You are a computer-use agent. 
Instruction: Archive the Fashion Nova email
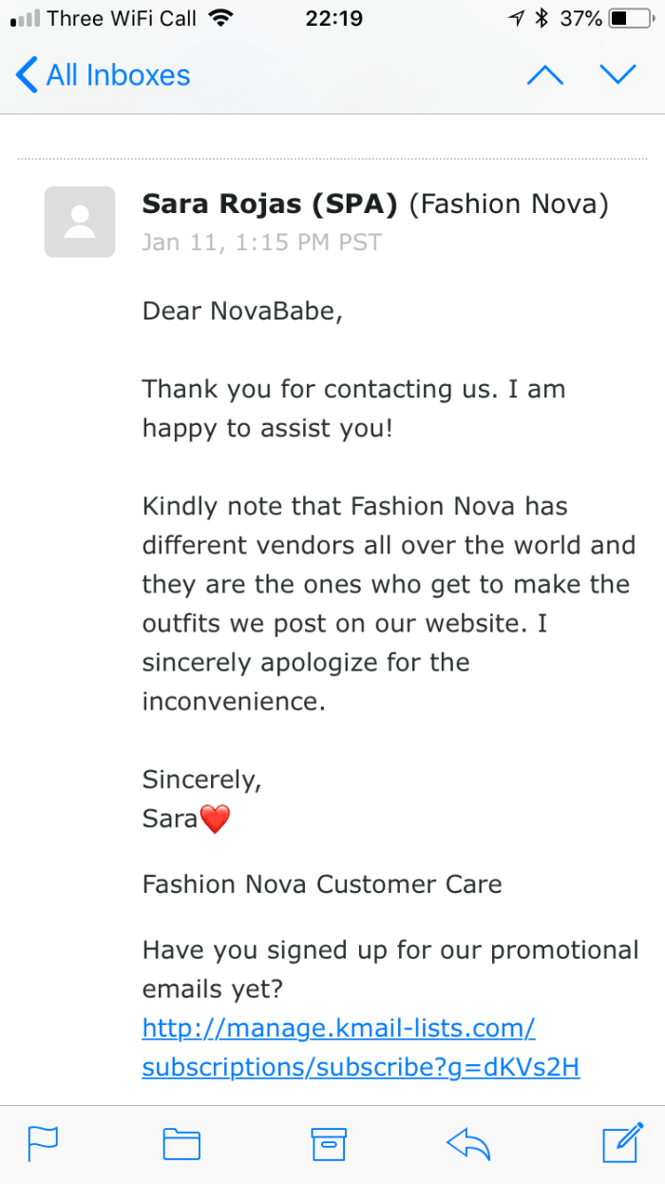pos(328,1144)
